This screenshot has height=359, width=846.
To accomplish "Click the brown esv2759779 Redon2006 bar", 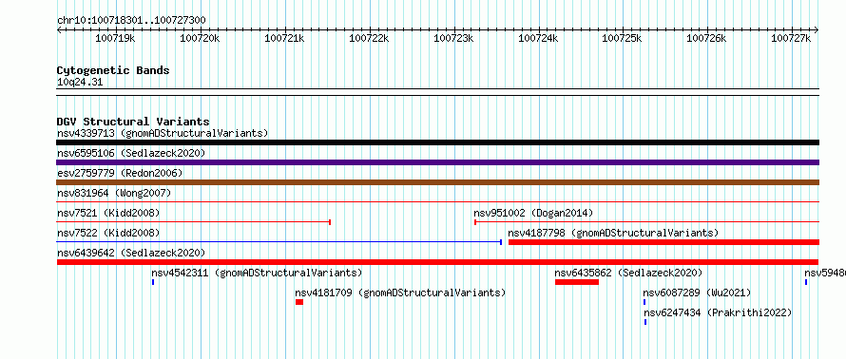I will [x=437, y=182].
